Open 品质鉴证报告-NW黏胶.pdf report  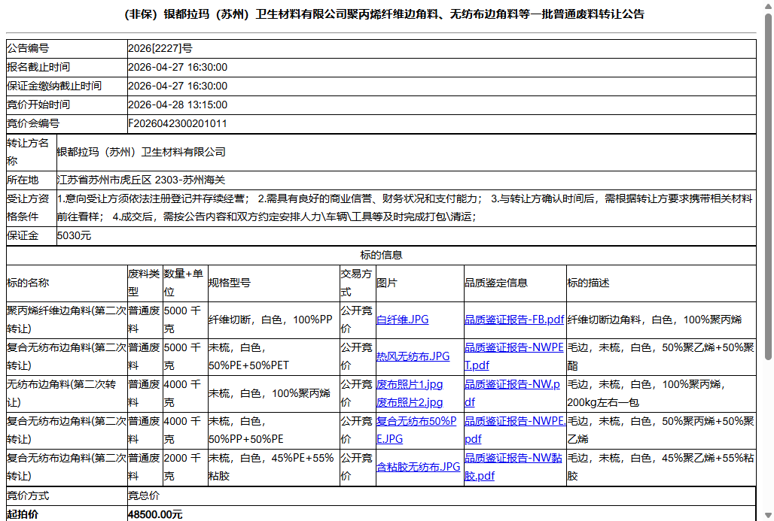pyautogui.click(x=513, y=467)
